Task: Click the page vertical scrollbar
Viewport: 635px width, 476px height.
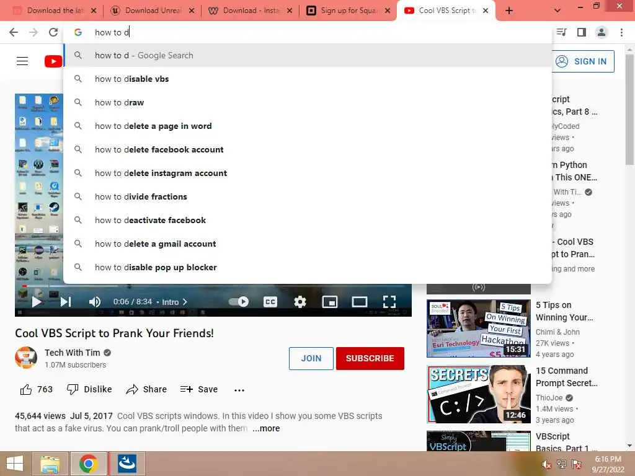Action: (629, 109)
